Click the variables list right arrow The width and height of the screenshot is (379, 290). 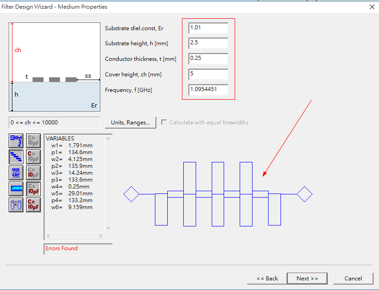[x=101, y=236]
